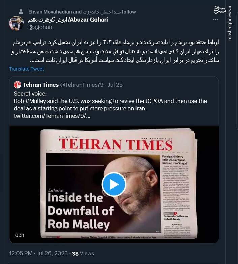Open the Tehran Times account name
Image resolution: width=238 pixels, height=264 pixels.
(x=41, y=85)
